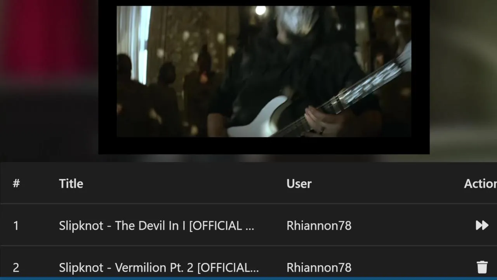Click the video player showing the guitarist
This screenshot has height=280, width=497.
click(264, 72)
